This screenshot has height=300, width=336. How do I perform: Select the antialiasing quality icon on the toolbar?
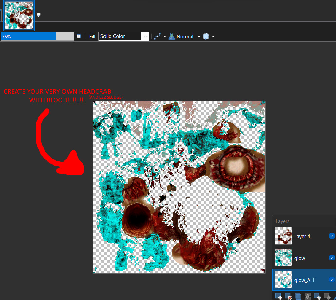(x=157, y=36)
